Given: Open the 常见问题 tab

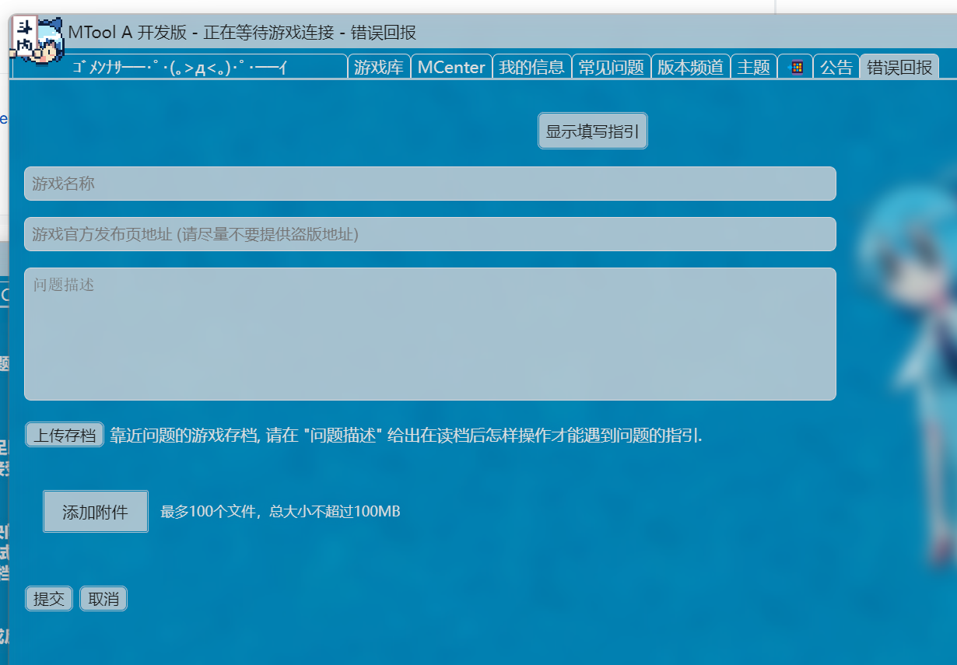Looking at the screenshot, I should click(612, 67).
